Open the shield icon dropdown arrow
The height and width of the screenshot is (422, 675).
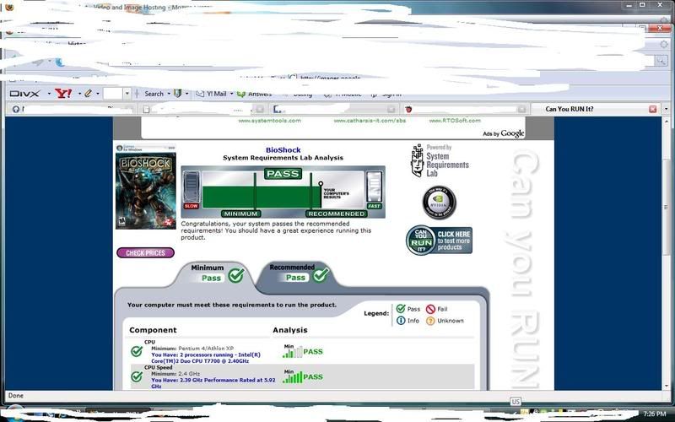(186, 94)
